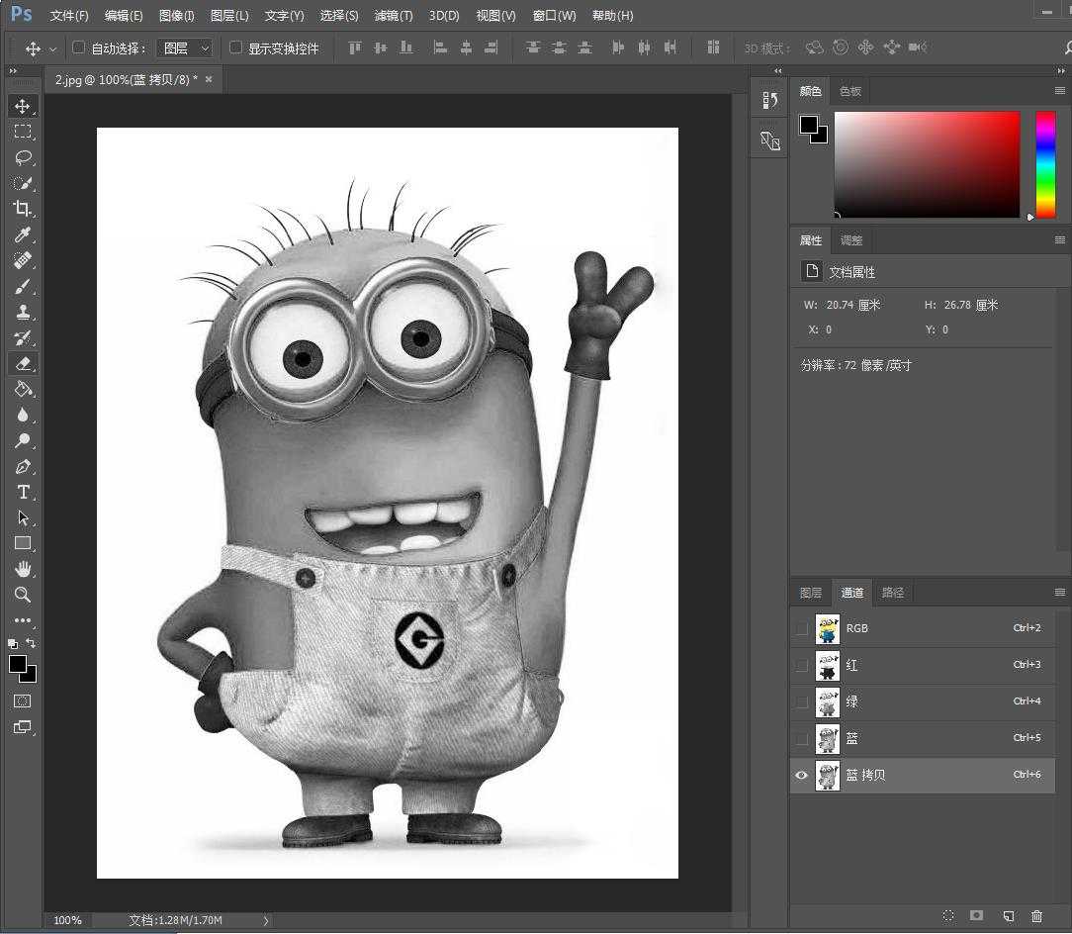Select the Crop tool
The height and width of the screenshot is (934, 1072).
pos(22,209)
